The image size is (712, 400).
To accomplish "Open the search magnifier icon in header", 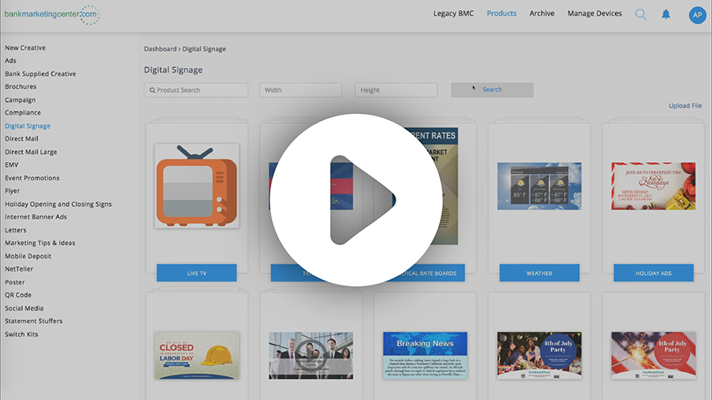I will coord(641,14).
